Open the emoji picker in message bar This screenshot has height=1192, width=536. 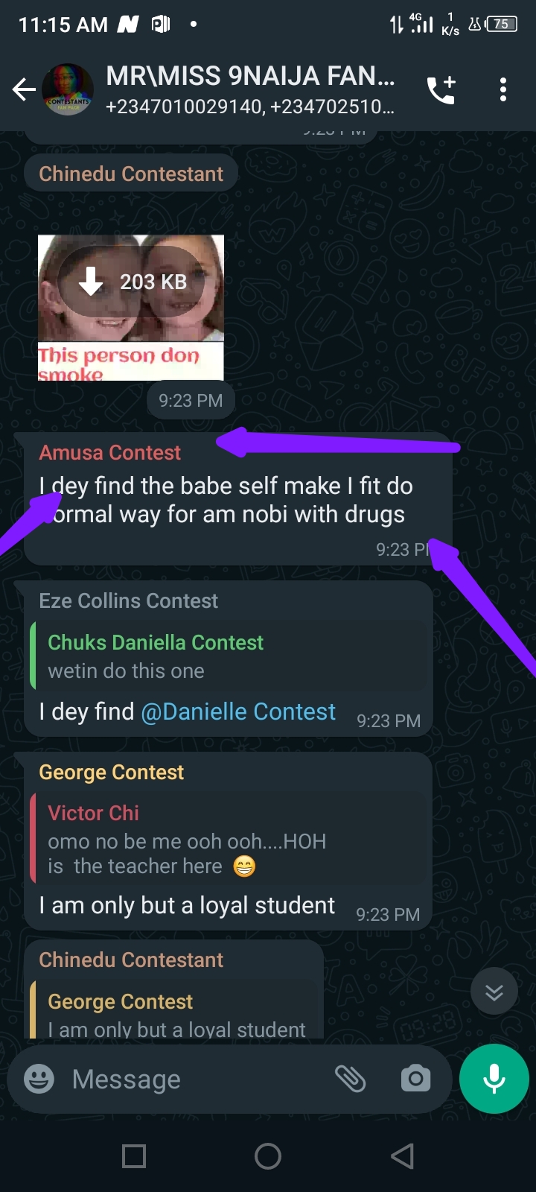point(39,1079)
